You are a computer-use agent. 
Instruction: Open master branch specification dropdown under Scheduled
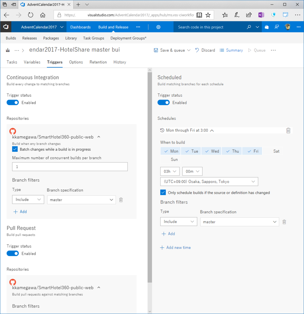239,222
